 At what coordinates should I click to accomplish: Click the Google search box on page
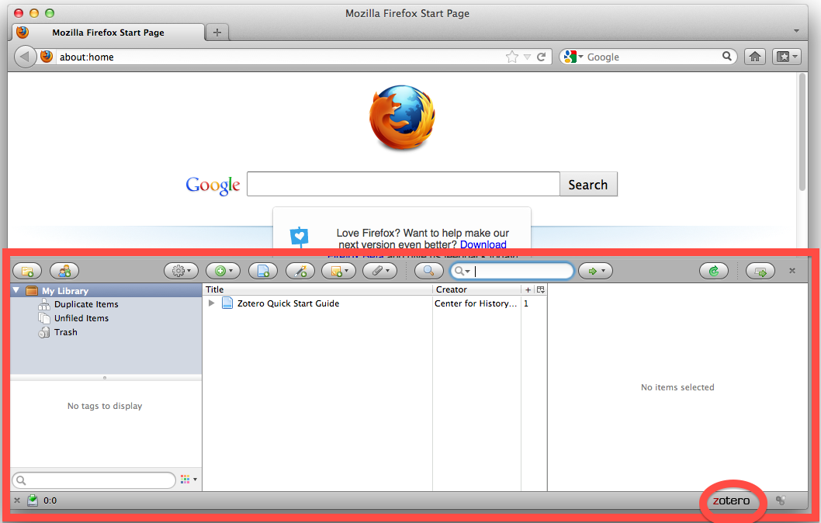(x=404, y=184)
